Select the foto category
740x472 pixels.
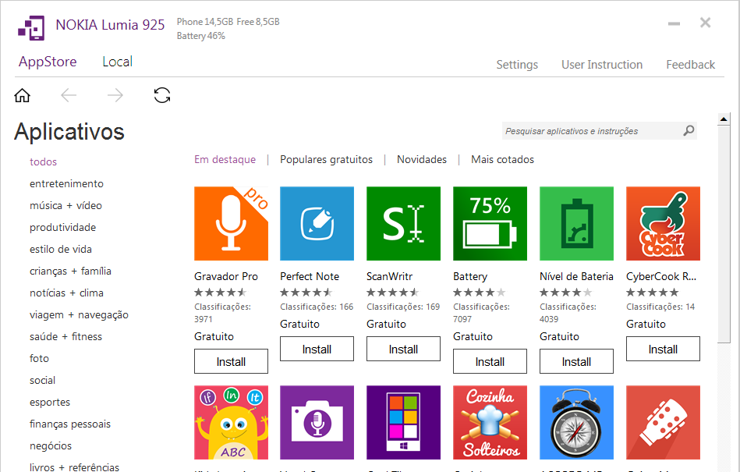coord(39,358)
